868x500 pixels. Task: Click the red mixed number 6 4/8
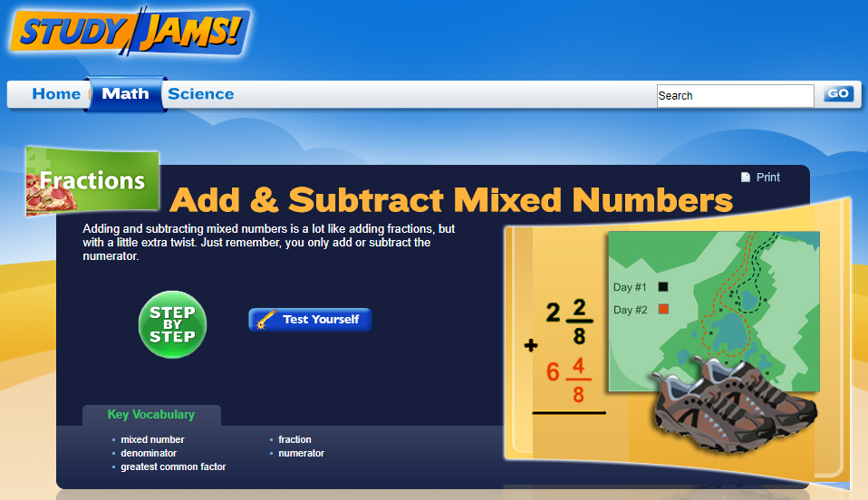point(568,380)
